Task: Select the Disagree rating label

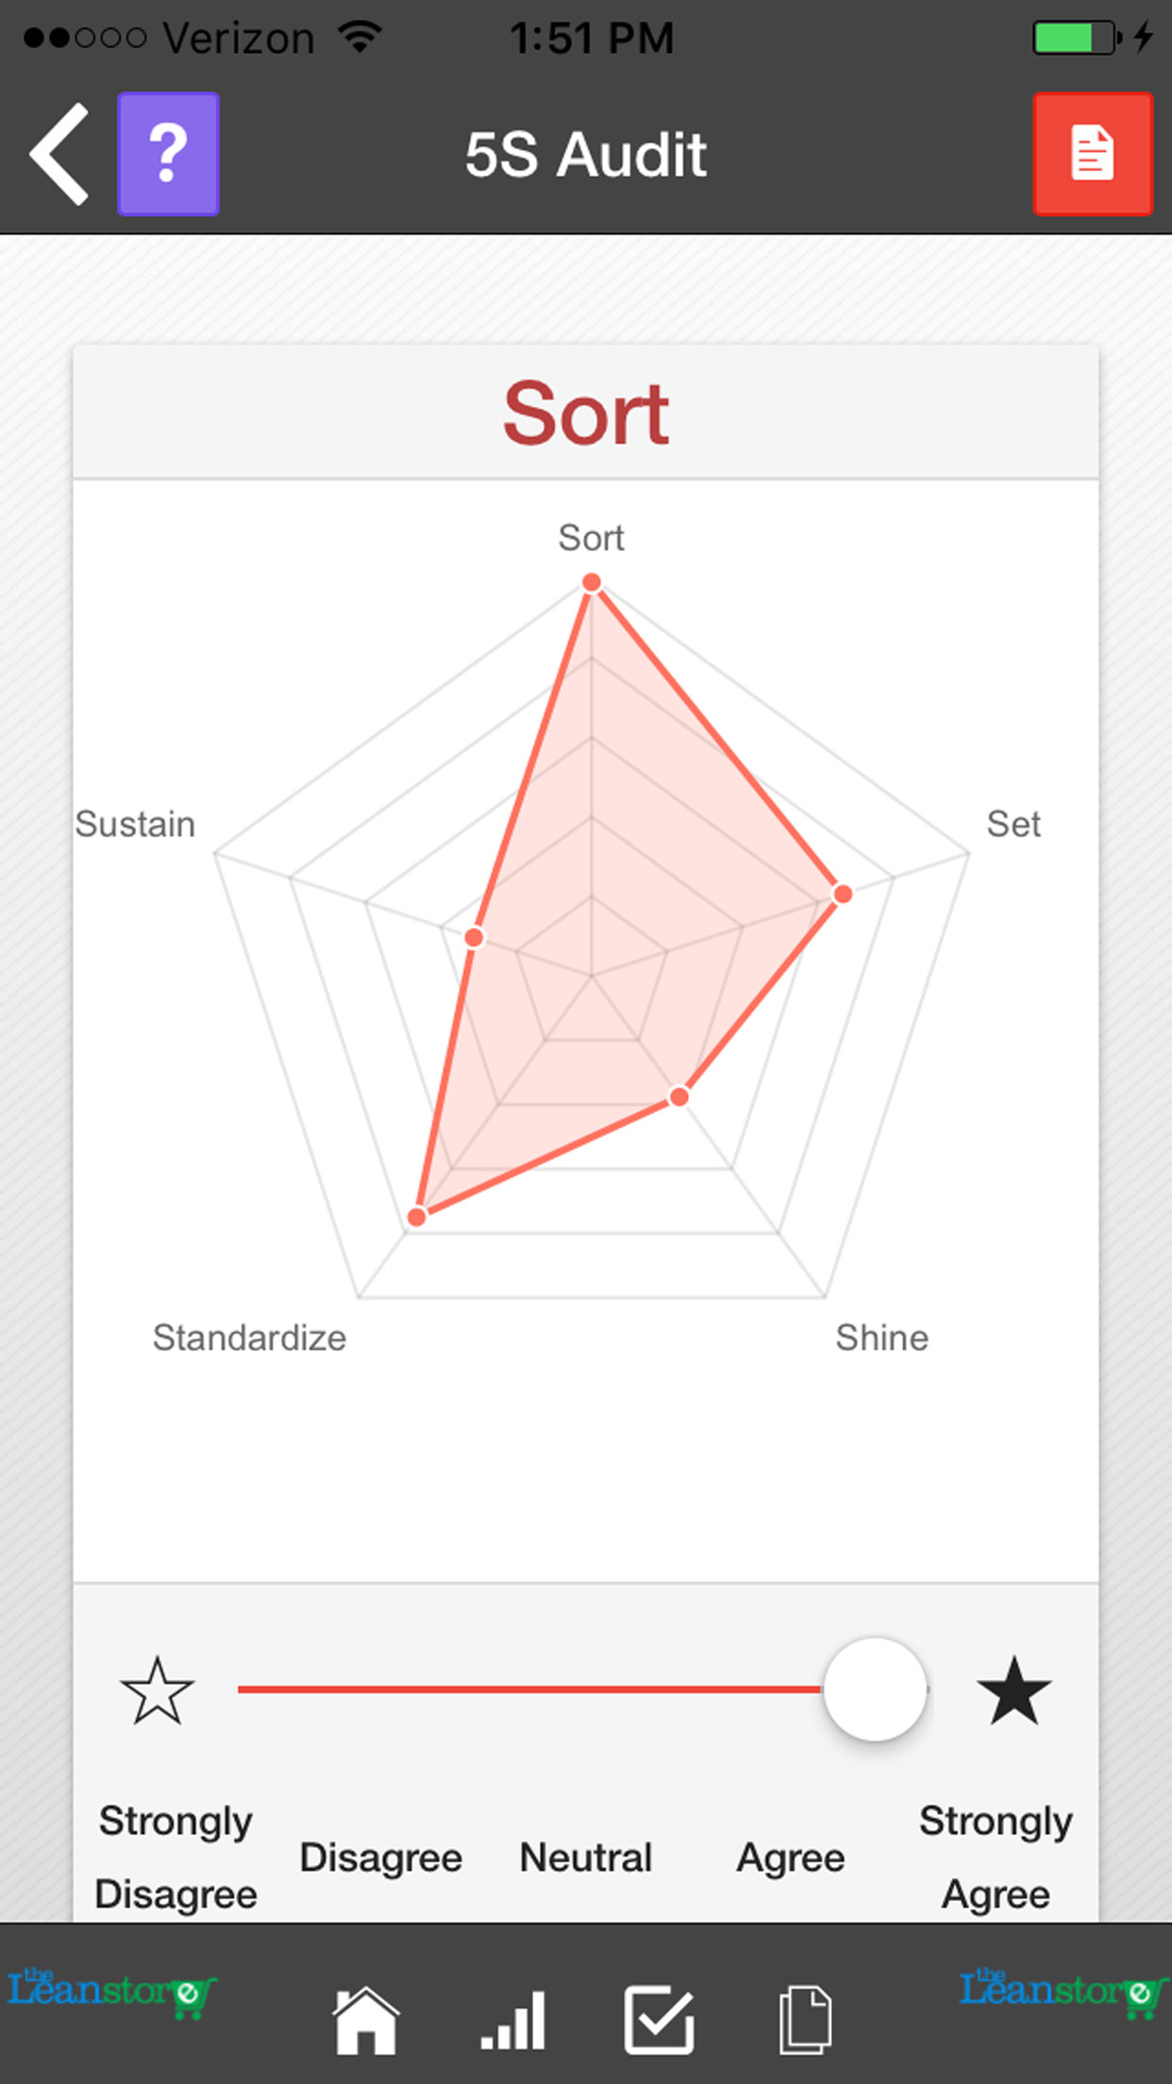Action: (x=380, y=1857)
